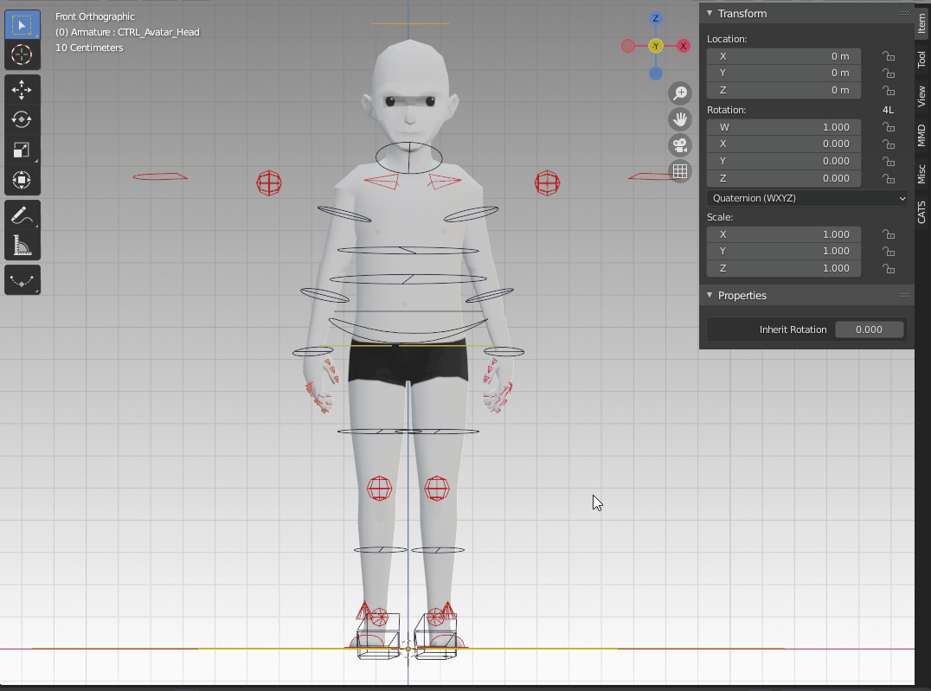Open the MMD sidebar tab

(x=922, y=136)
